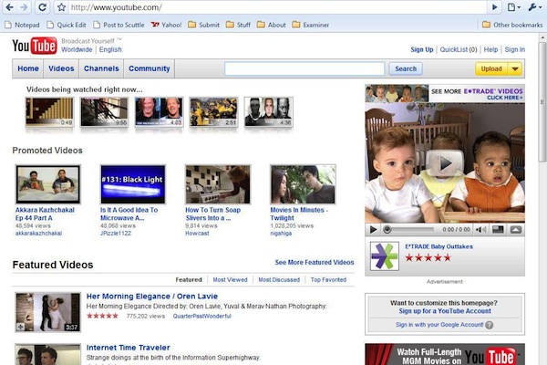Reload the page using the refresh icon
Image resolution: width=547 pixels, height=365 pixels.
(42, 7)
